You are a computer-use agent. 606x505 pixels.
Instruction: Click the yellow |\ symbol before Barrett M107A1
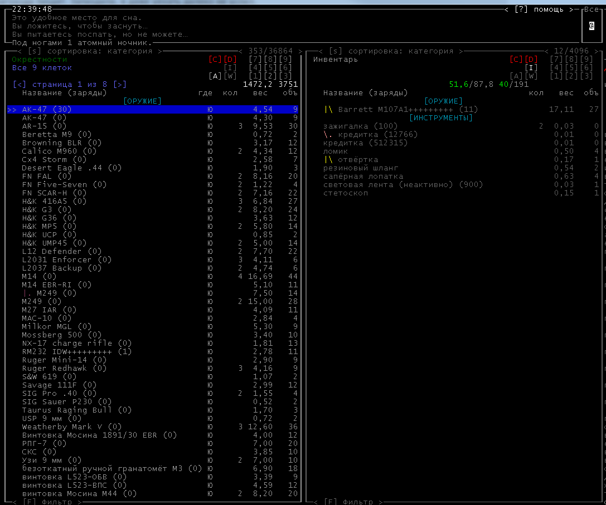pos(328,109)
